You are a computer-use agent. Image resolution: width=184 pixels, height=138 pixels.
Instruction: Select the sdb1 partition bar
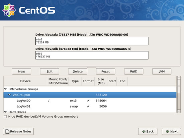coord(92,55)
